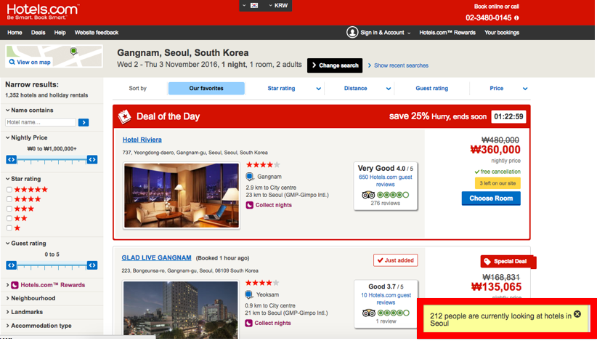597x341 pixels.
Task: Expand the Accommodation type filter section
Action: coord(38,326)
